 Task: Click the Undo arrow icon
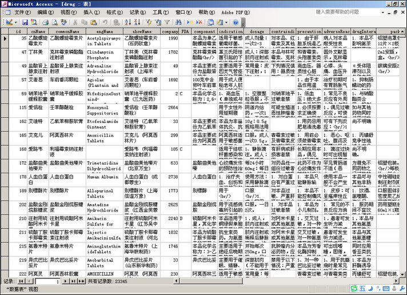pos(105,22)
